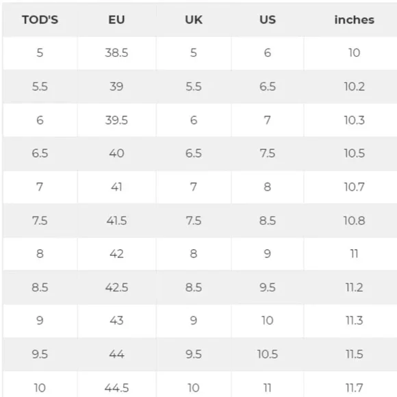Click the EU size 41.5 cell

(x=116, y=220)
